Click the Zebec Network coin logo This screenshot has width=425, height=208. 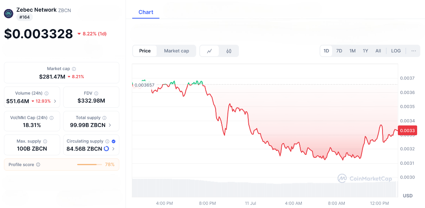(9, 13)
